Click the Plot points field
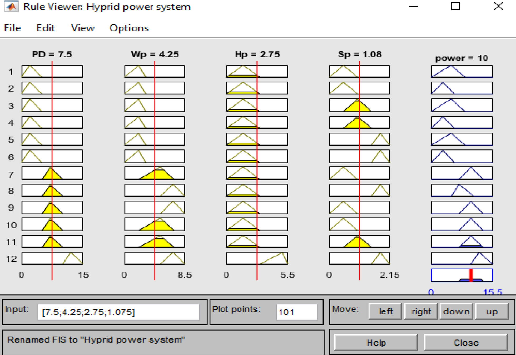516x355 pixels. pos(297,312)
